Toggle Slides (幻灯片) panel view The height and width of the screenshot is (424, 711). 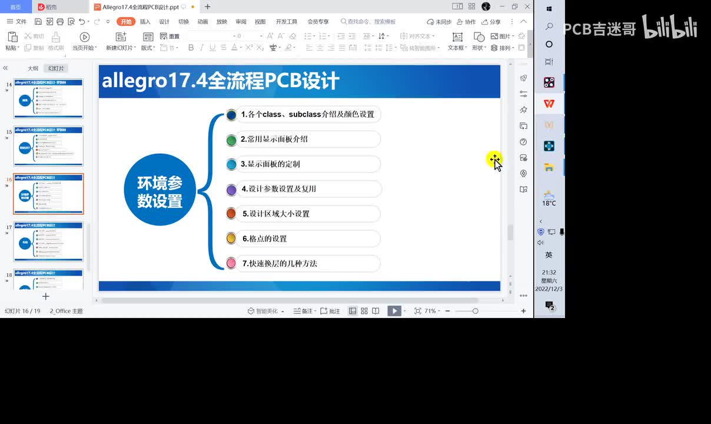(x=56, y=68)
